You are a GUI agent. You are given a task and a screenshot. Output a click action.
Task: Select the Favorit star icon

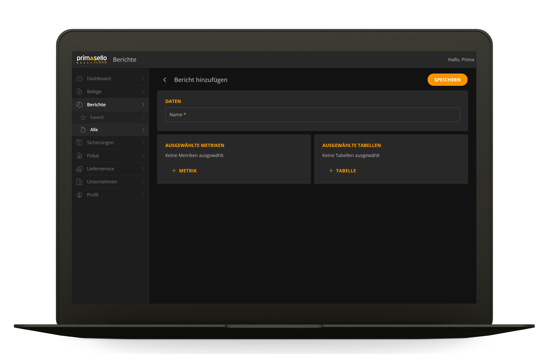tap(83, 117)
